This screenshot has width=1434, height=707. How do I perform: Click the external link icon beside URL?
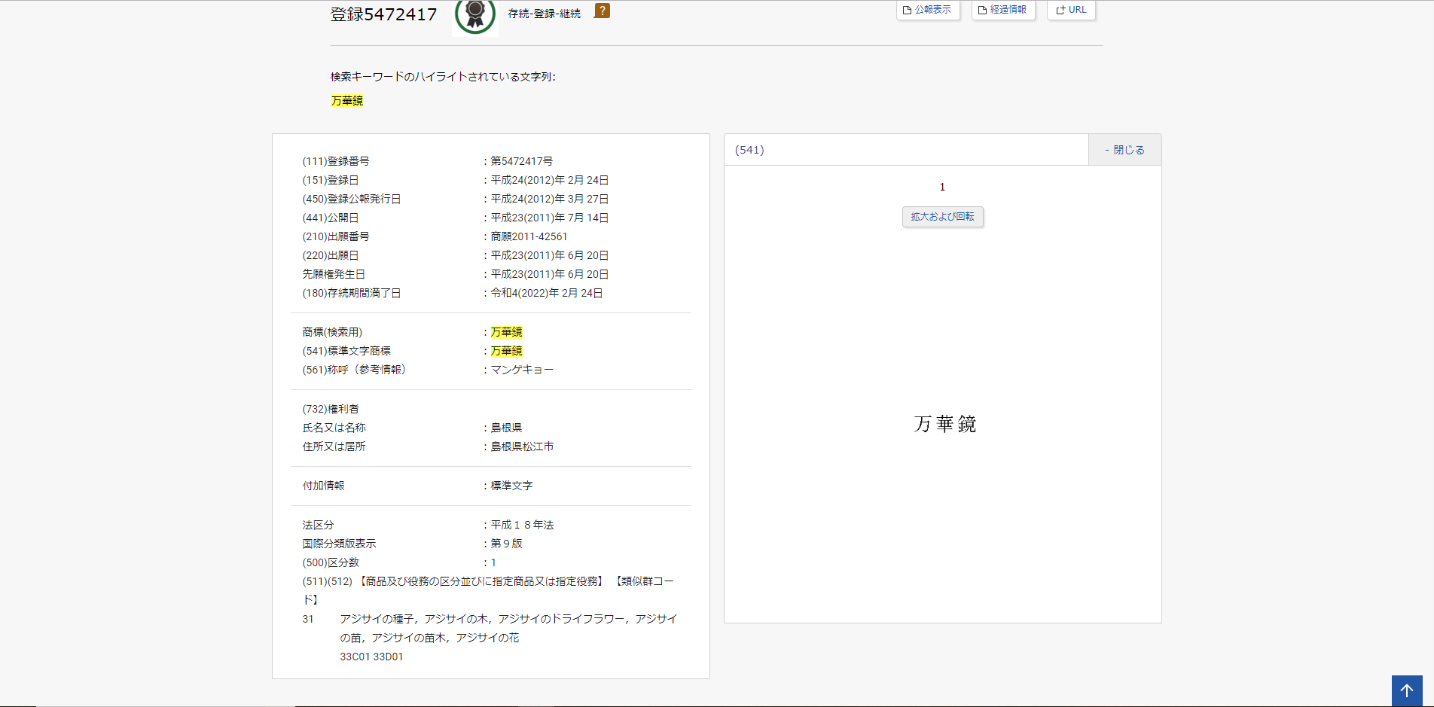point(1060,11)
